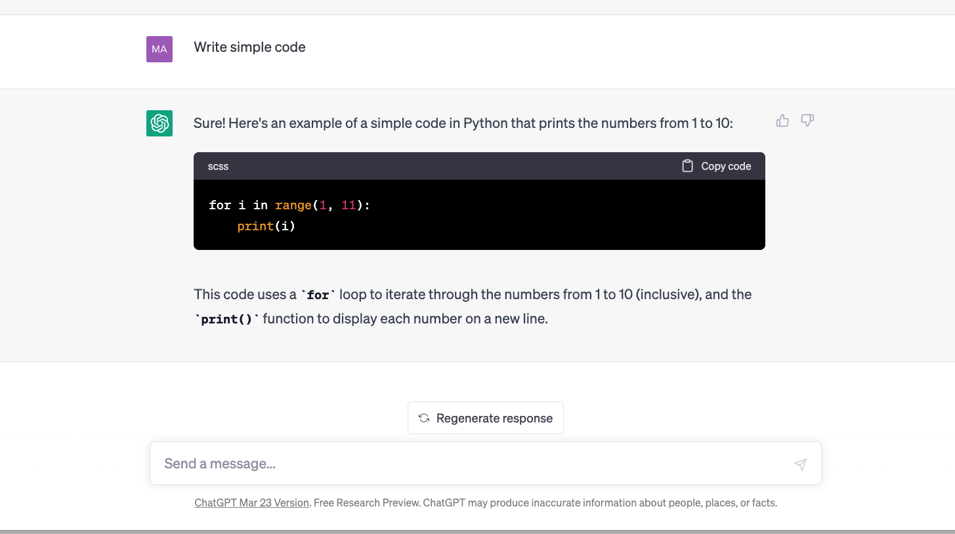Click the circular arrows regenerate icon
The height and width of the screenshot is (534, 955).
[424, 418]
